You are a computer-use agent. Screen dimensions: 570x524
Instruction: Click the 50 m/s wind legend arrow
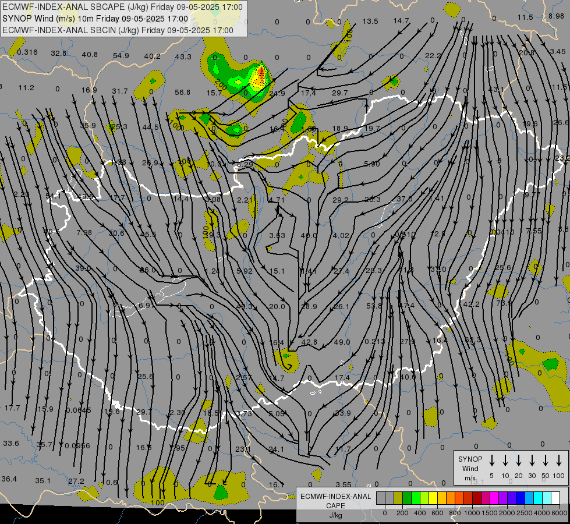(546, 461)
